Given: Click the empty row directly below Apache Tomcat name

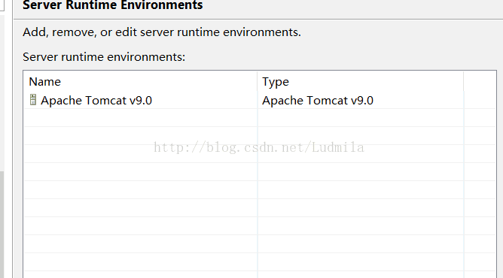Looking at the screenshot, I should pos(141,118).
